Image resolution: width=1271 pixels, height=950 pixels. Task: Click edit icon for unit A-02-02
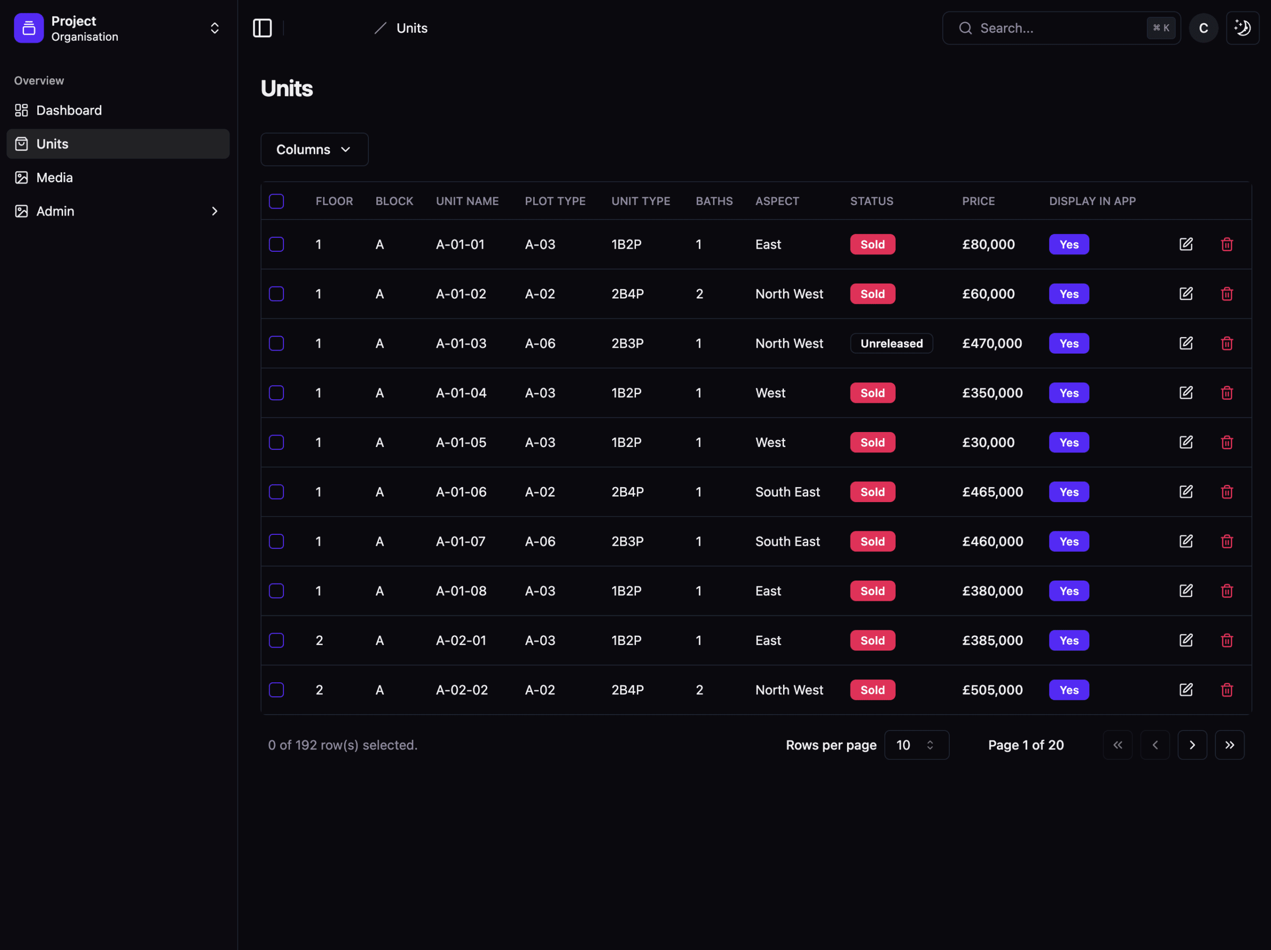pos(1186,690)
